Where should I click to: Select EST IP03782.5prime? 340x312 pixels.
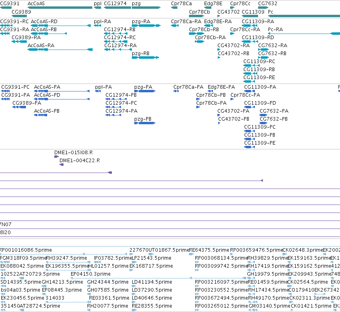pyautogui.click(x=113, y=258)
